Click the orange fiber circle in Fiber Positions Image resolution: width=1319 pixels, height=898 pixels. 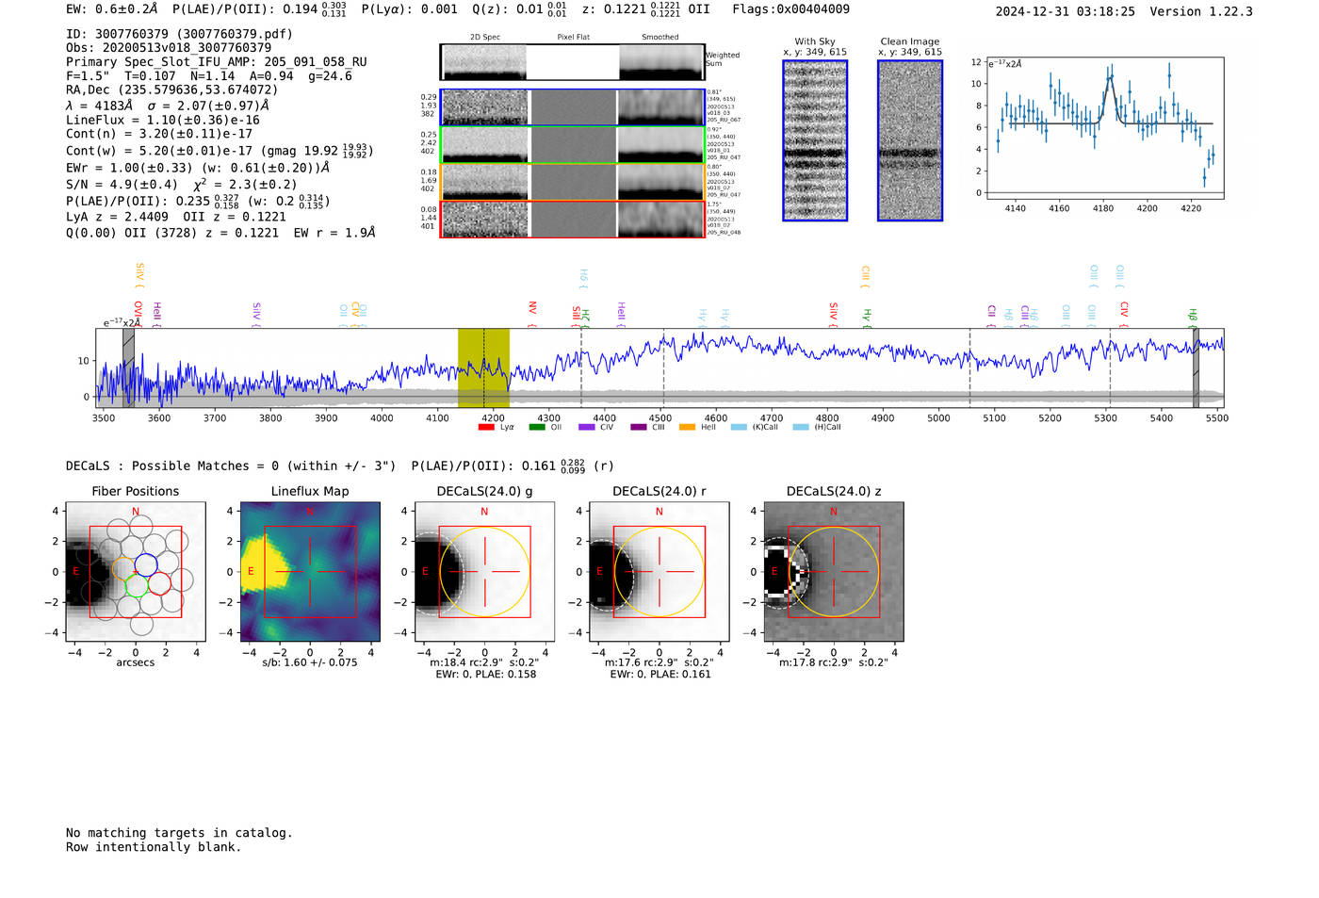pos(123,566)
